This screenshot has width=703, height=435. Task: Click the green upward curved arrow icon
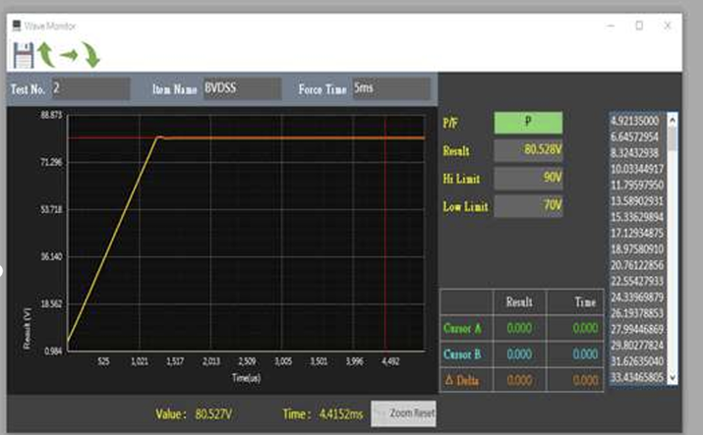point(46,55)
